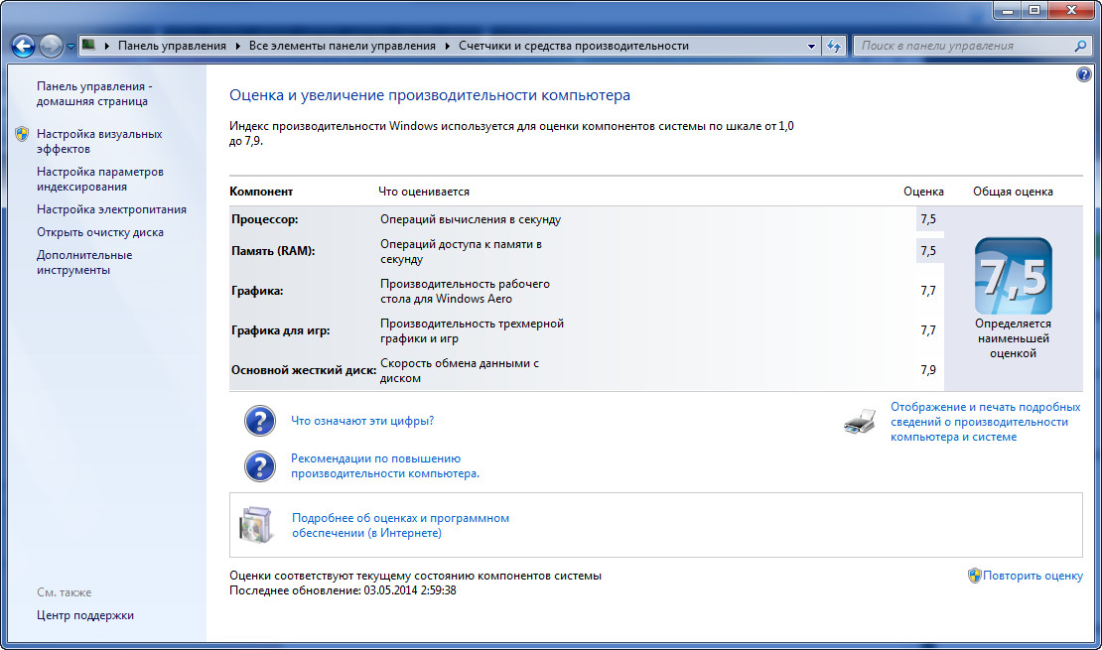Image resolution: width=1102 pixels, height=650 pixels.
Task: Go back with the blue Back arrow
Action: tap(23, 47)
